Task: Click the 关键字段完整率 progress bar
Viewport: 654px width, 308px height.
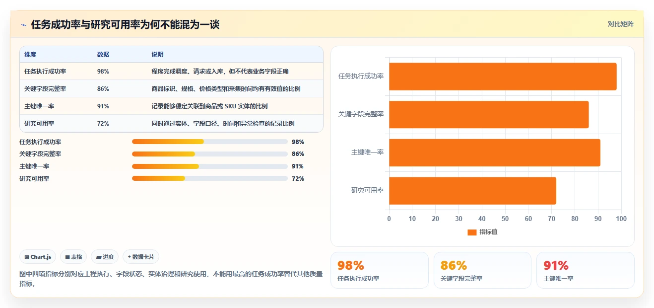Action: coord(210,154)
